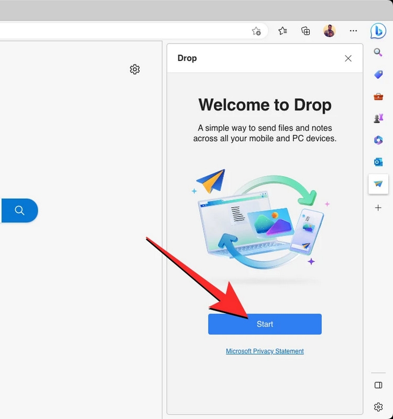Open the Collections icon
Screen dimensions: 393x419
(305, 31)
